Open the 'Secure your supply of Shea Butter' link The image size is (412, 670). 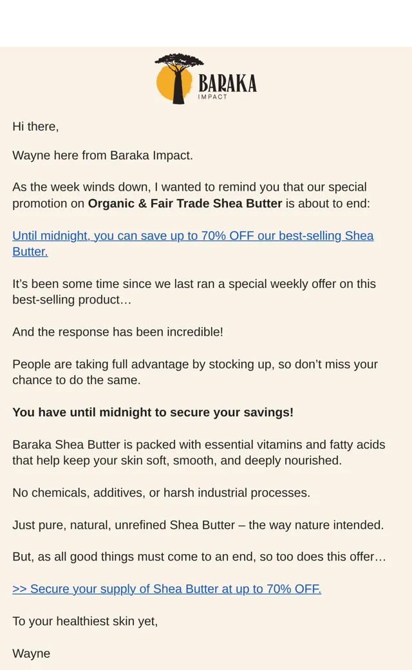(x=167, y=589)
